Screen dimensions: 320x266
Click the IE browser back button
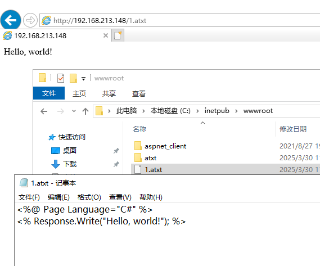[11, 20]
